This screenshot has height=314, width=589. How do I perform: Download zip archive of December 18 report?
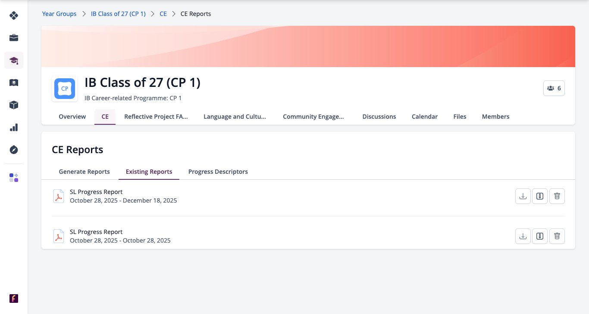540,196
